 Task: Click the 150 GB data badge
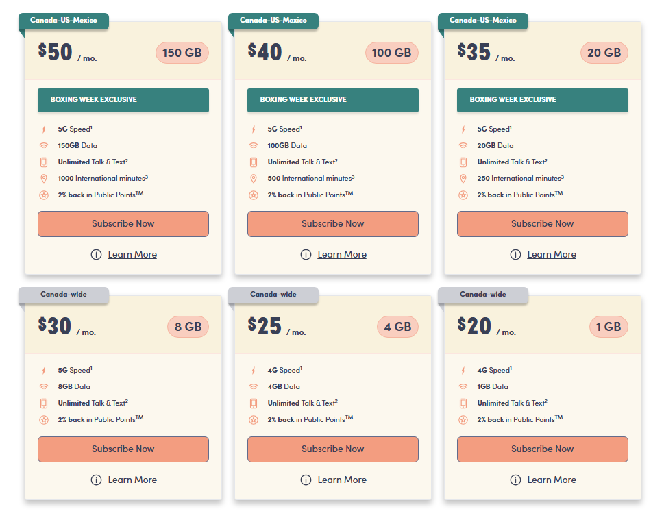pyautogui.click(x=182, y=53)
